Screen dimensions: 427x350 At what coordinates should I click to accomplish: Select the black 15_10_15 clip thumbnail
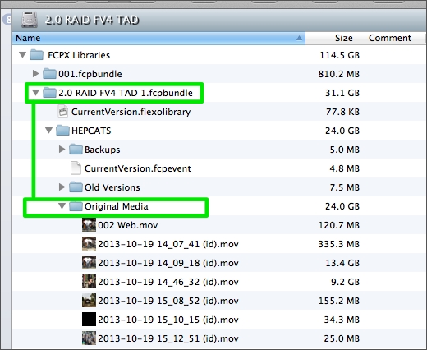point(89,320)
